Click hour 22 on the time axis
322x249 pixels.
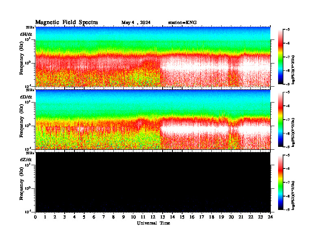click(x=251, y=217)
